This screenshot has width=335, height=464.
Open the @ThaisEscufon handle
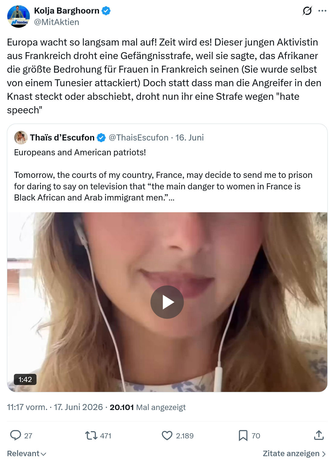[139, 137]
